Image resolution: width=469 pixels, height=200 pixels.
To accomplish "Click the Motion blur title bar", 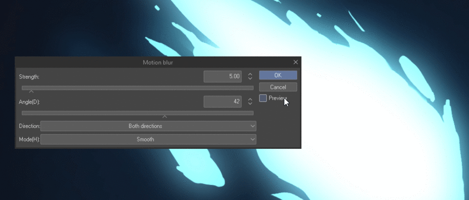I will (x=158, y=62).
